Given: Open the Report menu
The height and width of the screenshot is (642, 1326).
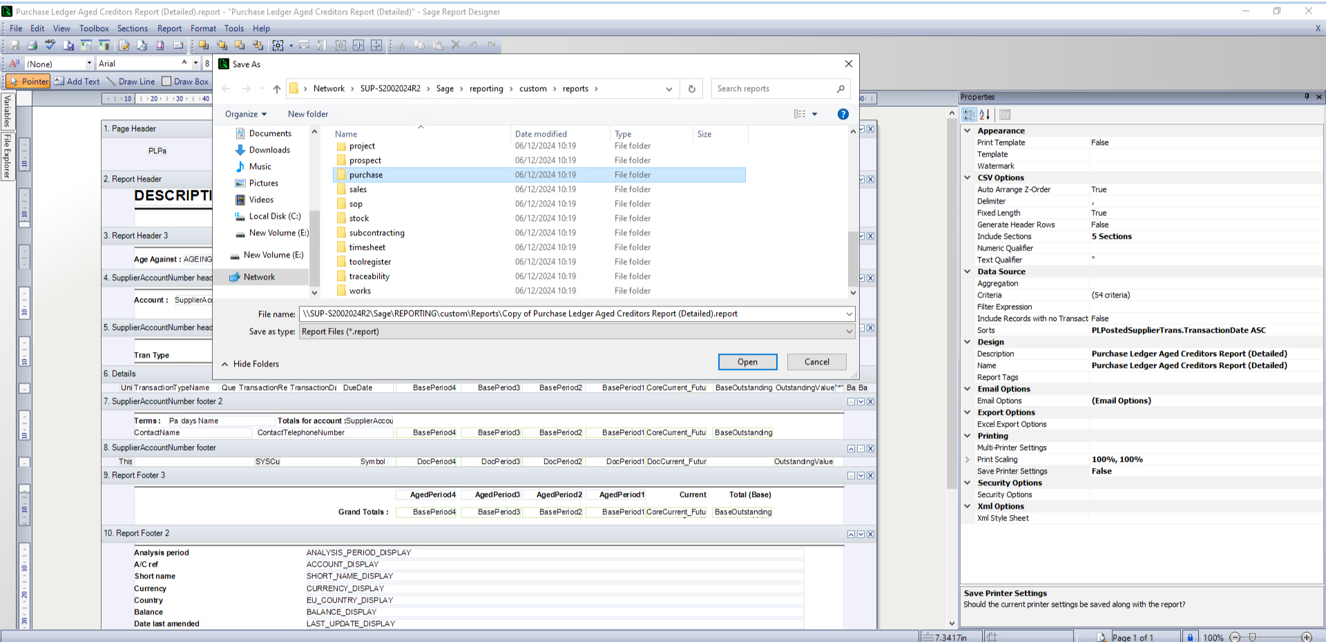Looking at the screenshot, I should pyautogui.click(x=169, y=28).
